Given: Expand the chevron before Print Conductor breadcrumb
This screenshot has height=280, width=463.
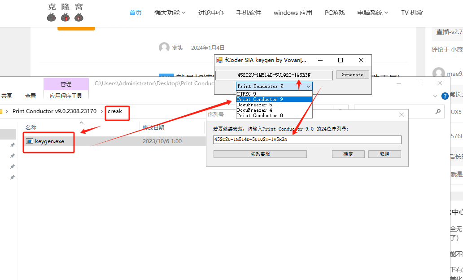Looking at the screenshot, I should pyautogui.click(x=7, y=111).
